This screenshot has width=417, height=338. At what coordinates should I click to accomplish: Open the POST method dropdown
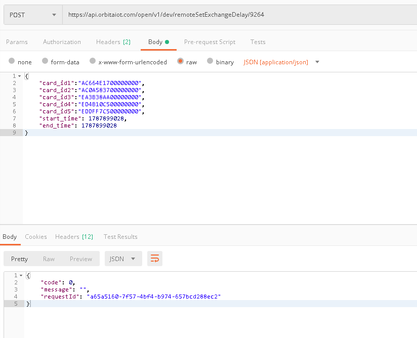click(33, 15)
